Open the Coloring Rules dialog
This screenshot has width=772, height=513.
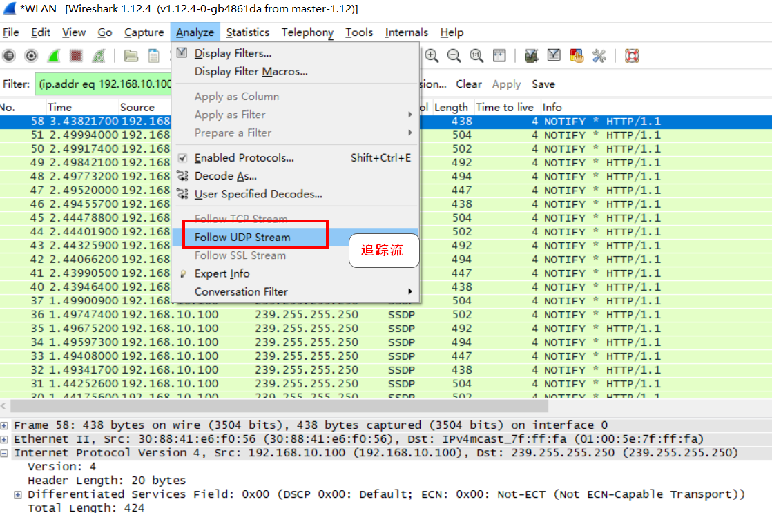click(576, 56)
